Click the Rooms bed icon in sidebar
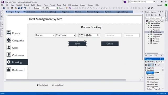 click(9, 33)
